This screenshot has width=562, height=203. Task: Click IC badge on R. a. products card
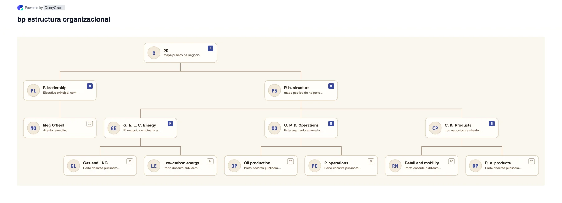[x=532, y=161]
